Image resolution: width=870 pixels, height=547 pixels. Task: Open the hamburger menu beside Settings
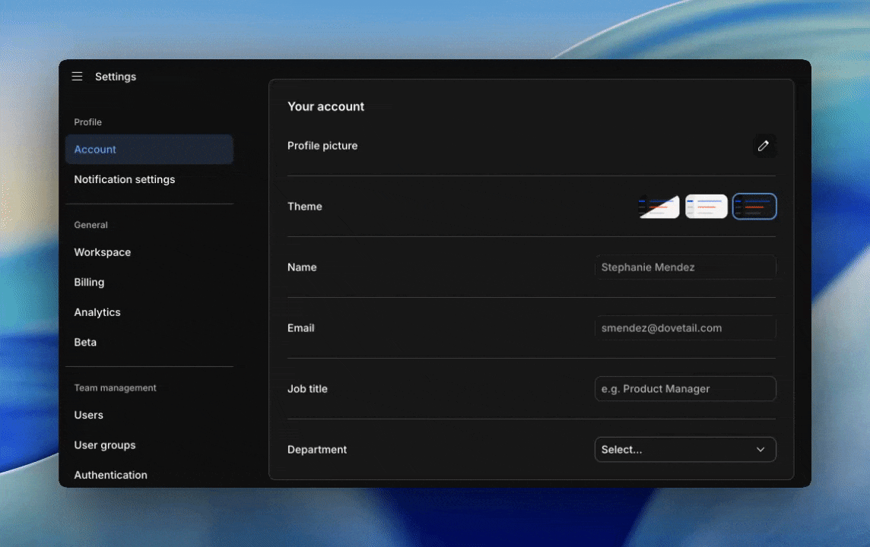tap(77, 77)
